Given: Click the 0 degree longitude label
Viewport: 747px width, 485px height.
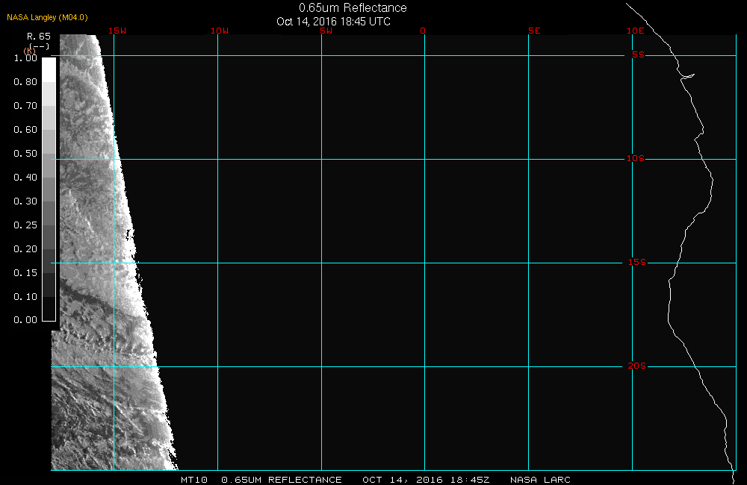Looking at the screenshot, I should point(423,31).
